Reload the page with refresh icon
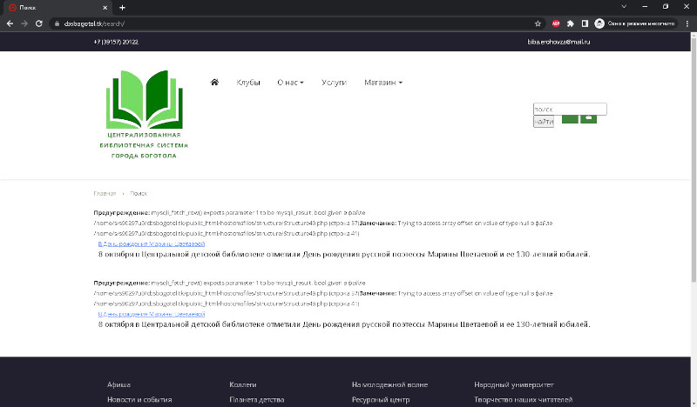 click(x=39, y=23)
